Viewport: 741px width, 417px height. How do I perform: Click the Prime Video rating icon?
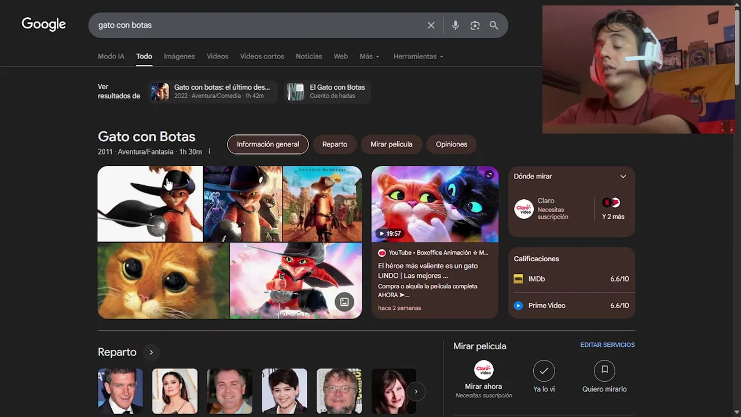point(518,306)
